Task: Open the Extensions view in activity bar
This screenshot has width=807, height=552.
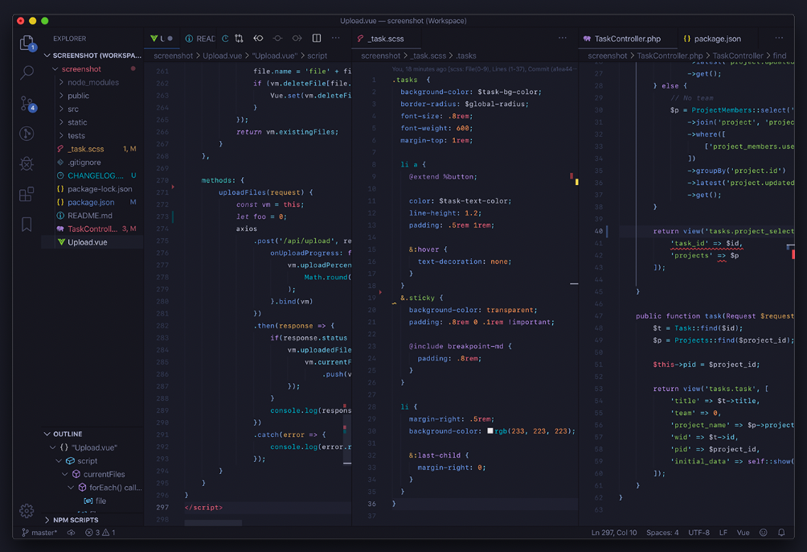Action: point(27,194)
